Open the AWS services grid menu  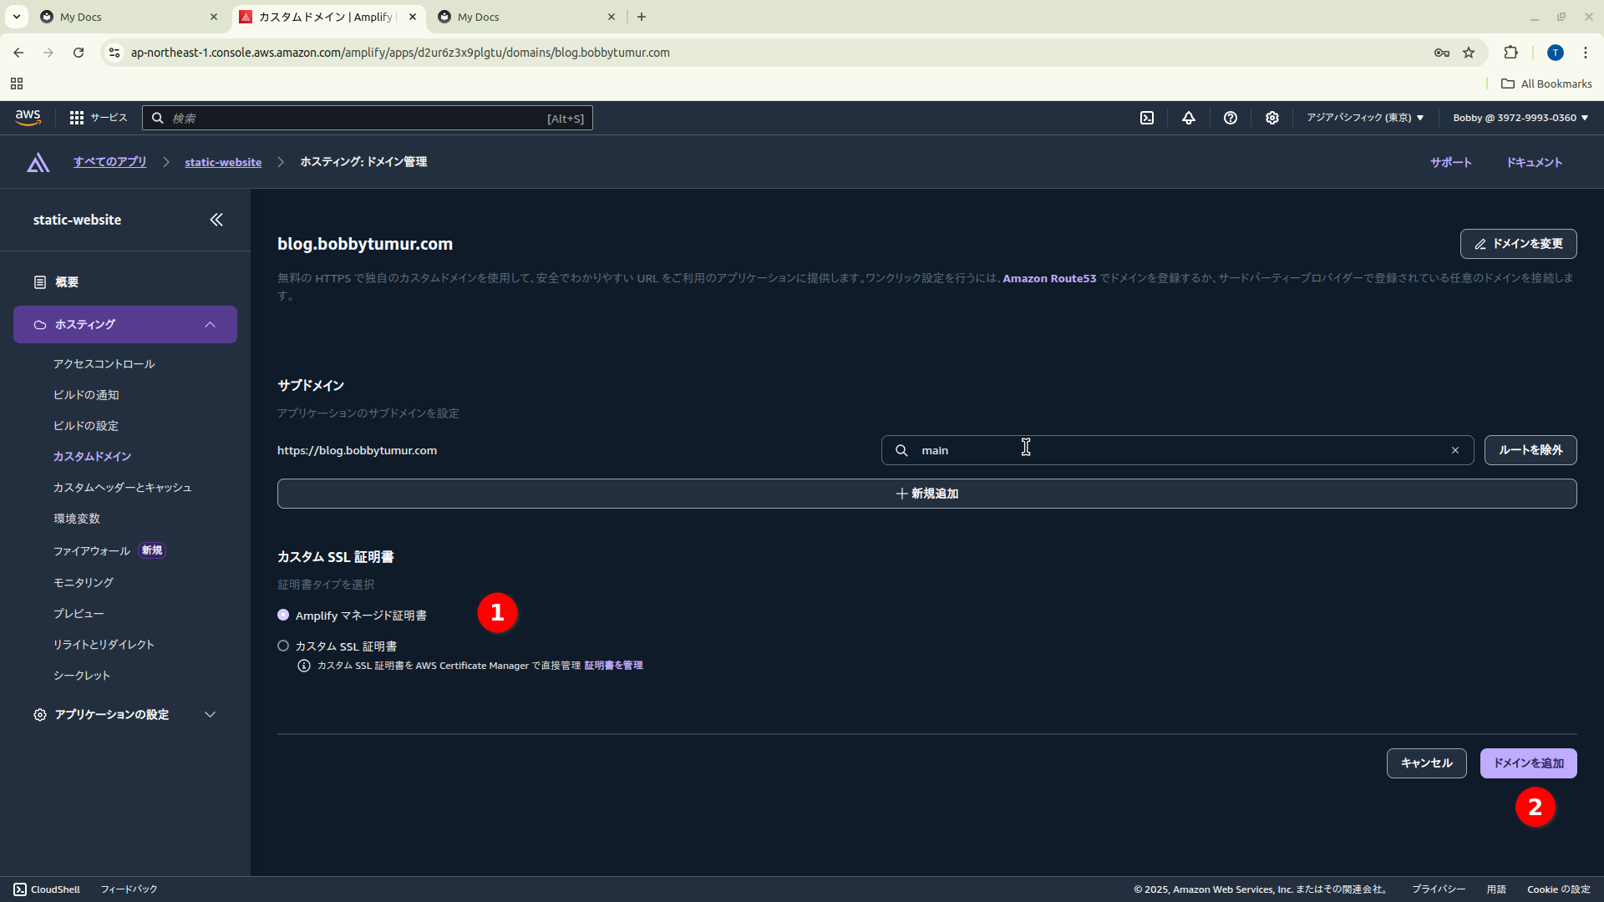coord(76,118)
